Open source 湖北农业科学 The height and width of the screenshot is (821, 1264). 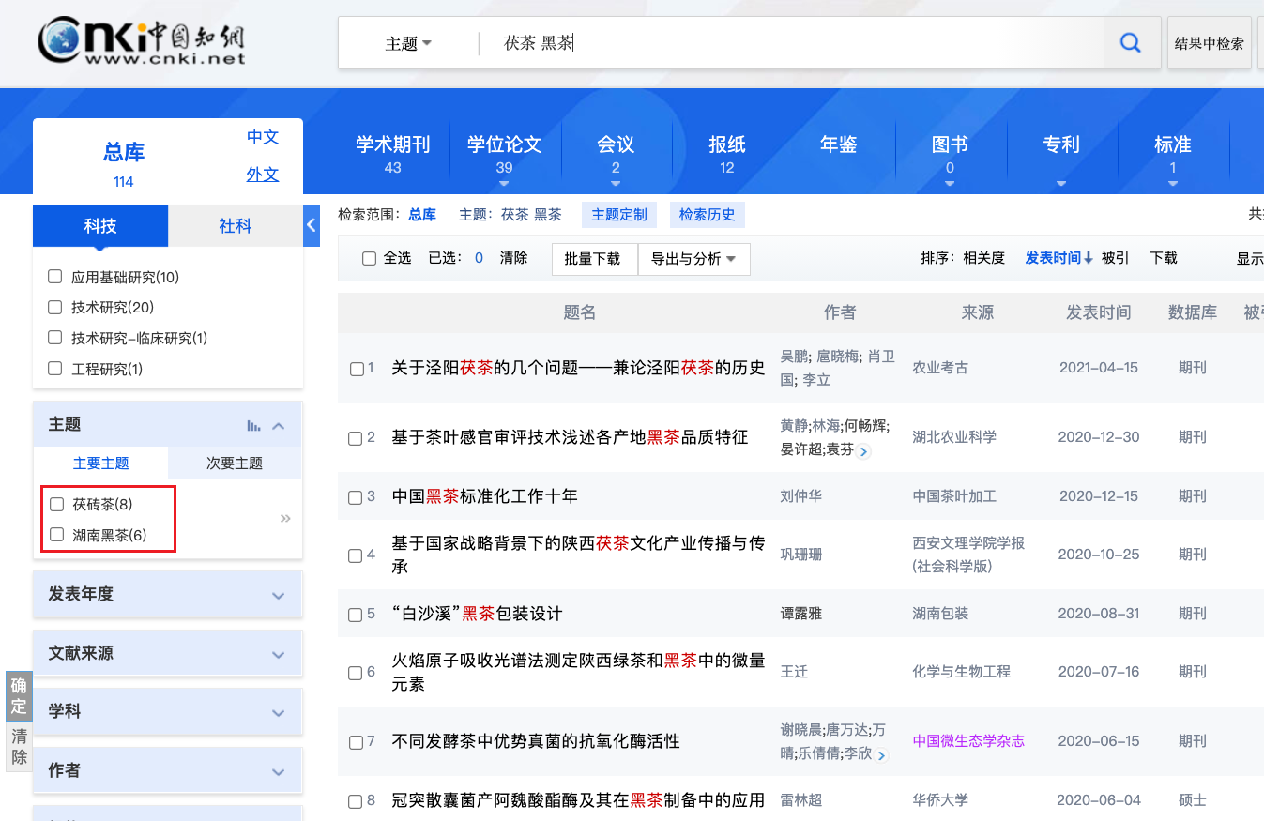click(x=954, y=437)
